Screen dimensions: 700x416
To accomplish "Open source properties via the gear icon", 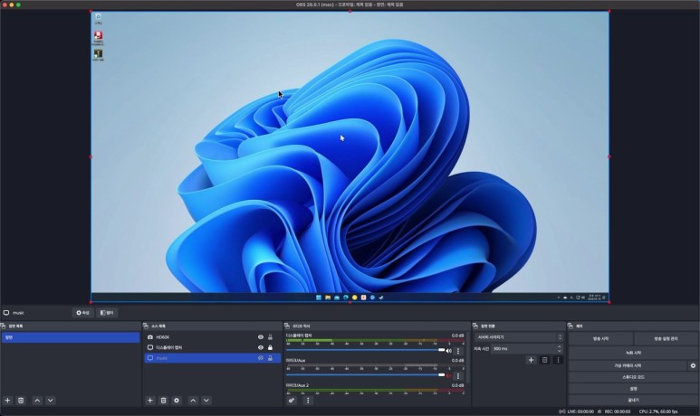I will point(177,401).
